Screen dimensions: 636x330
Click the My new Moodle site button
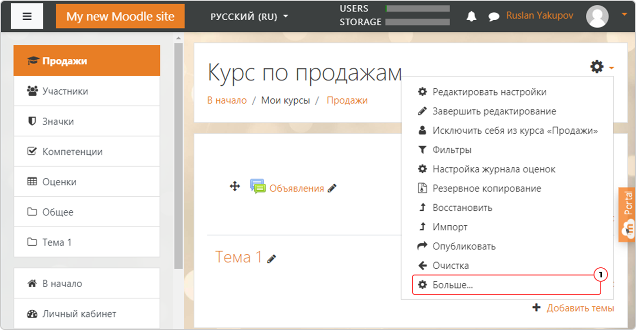[x=120, y=16]
